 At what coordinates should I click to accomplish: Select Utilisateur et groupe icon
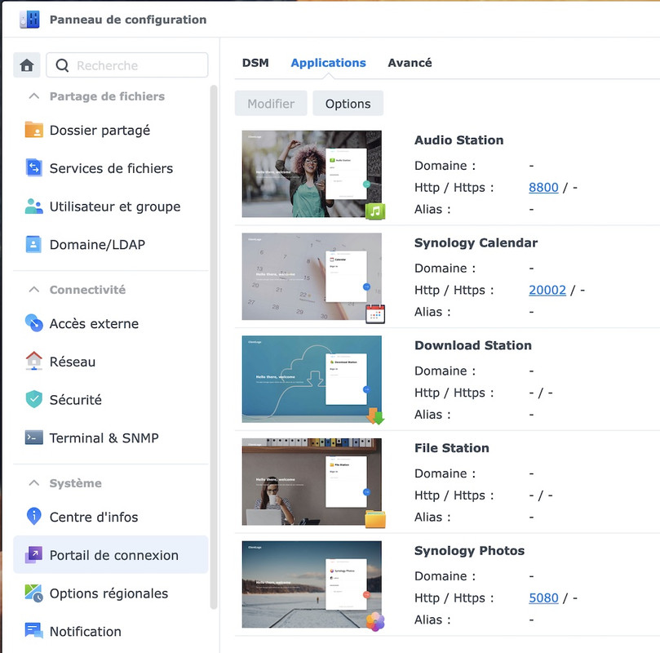33,207
